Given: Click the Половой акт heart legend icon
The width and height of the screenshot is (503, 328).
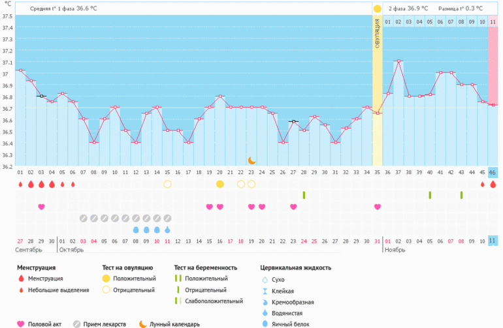Looking at the screenshot, I should tap(20, 324).
